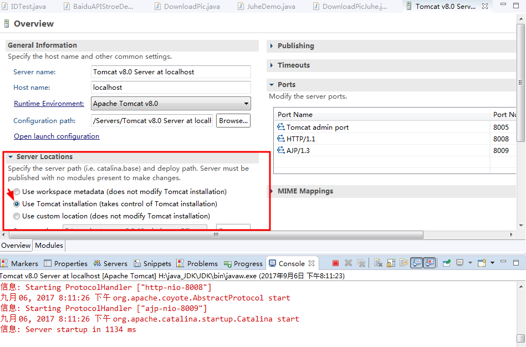Image resolution: width=526 pixels, height=347 pixels.
Task: Close the Console view tab
Action: point(311,263)
